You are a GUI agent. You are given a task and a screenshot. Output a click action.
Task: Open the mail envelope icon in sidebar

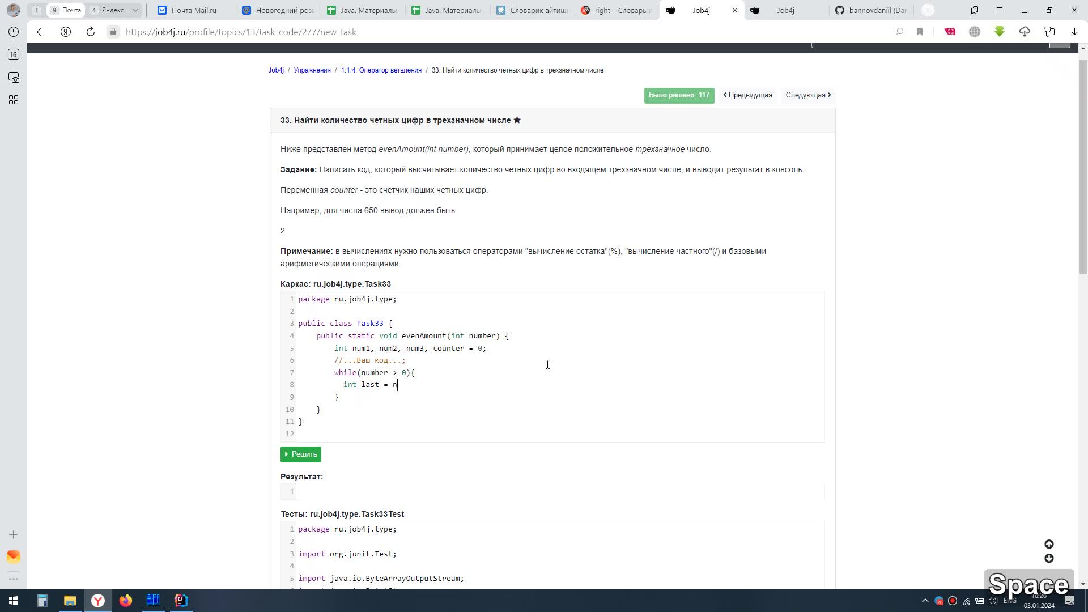click(x=14, y=556)
